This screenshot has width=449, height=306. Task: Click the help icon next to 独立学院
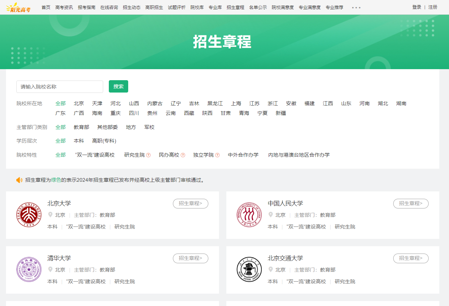[218, 155]
